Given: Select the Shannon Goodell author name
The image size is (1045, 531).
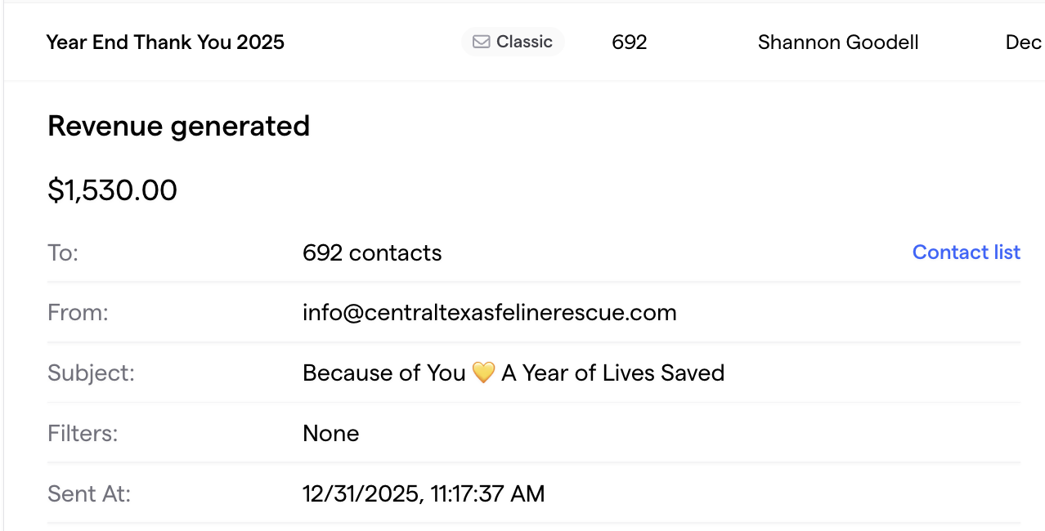Looking at the screenshot, I should [x=838, y=42].
